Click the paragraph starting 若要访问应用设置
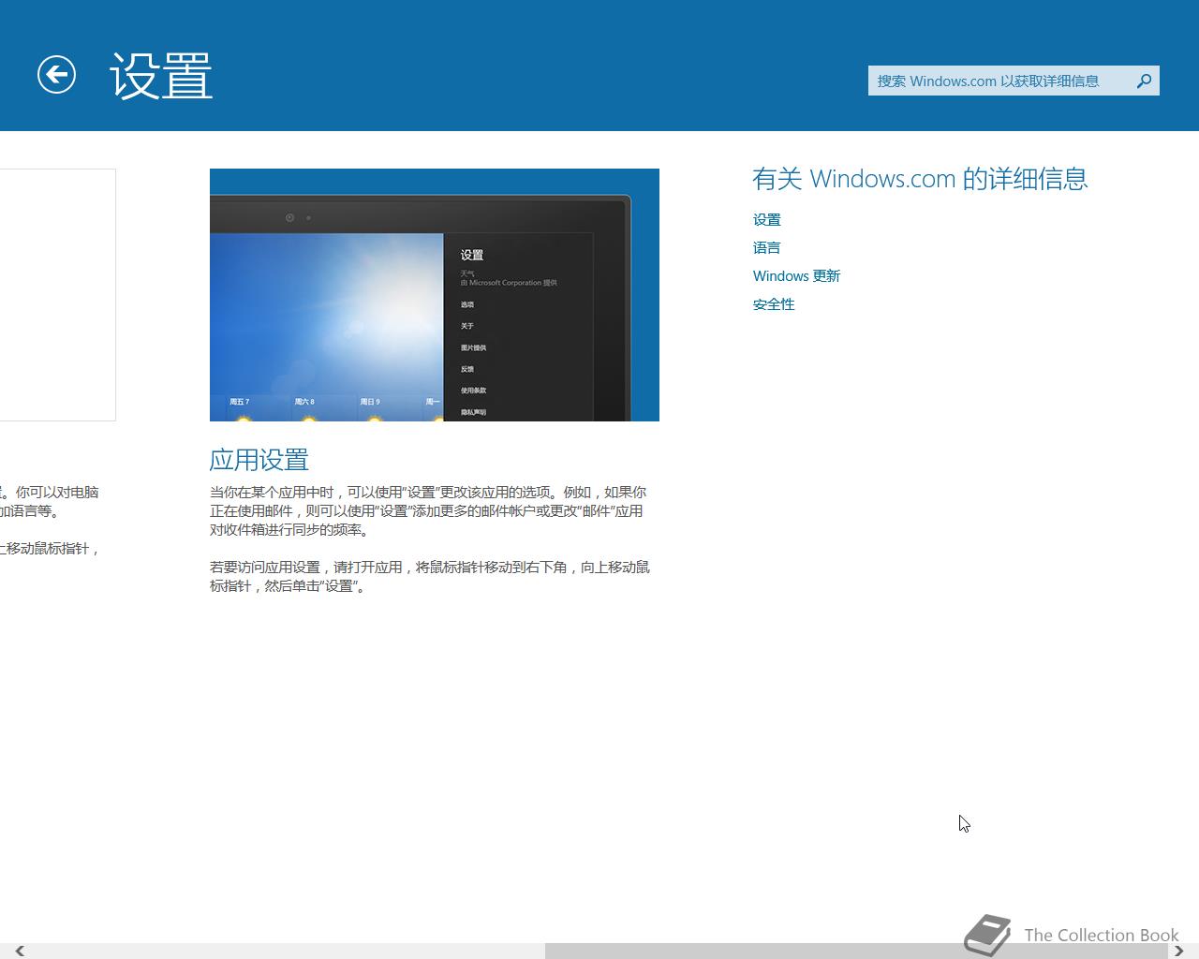Viewport: 1199px width, 959px height. (430, 576)
